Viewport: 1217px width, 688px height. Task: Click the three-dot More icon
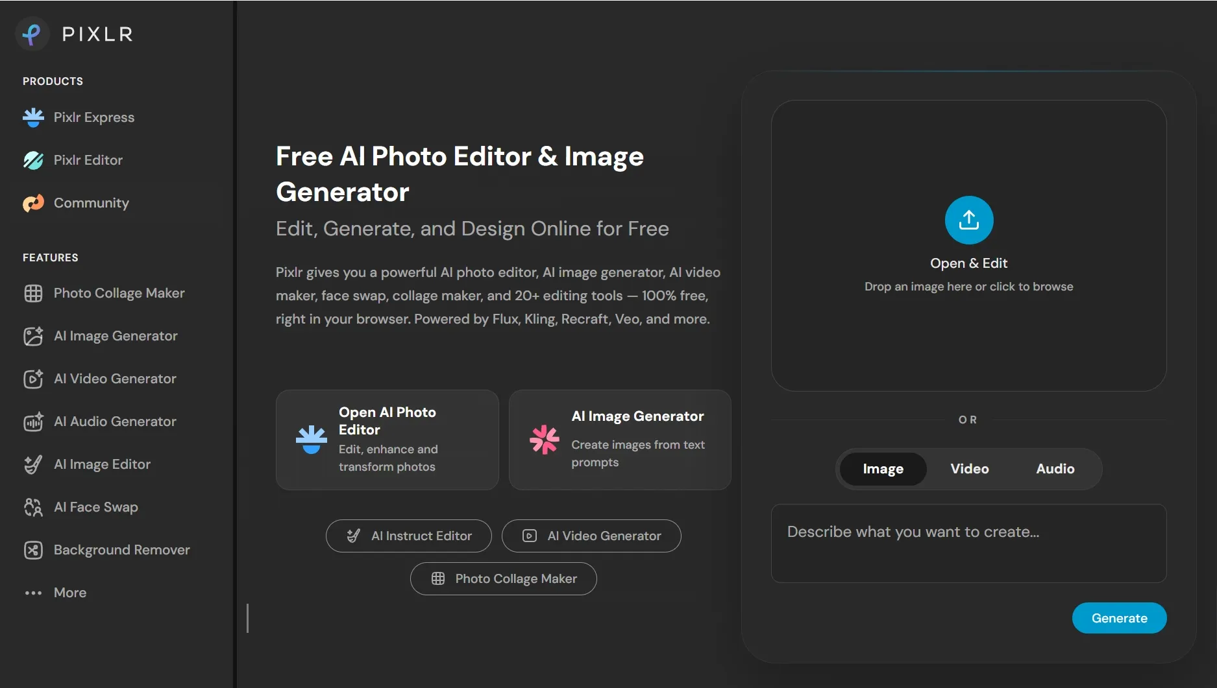pos(33,593)
